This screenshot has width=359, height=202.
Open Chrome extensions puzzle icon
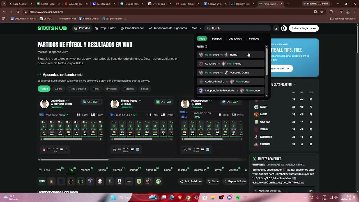[331, 12]
